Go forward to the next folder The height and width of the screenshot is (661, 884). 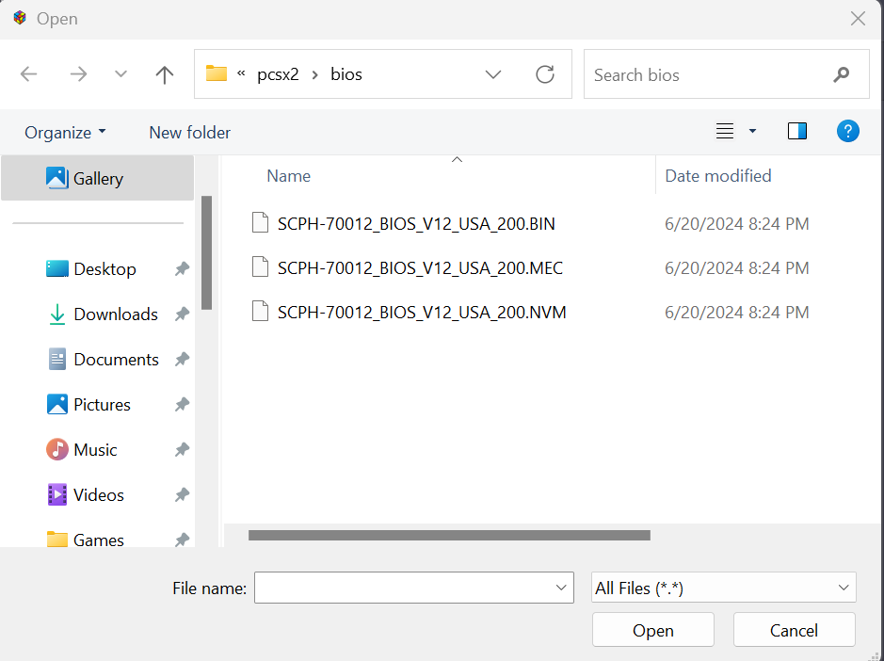point(78,73)
